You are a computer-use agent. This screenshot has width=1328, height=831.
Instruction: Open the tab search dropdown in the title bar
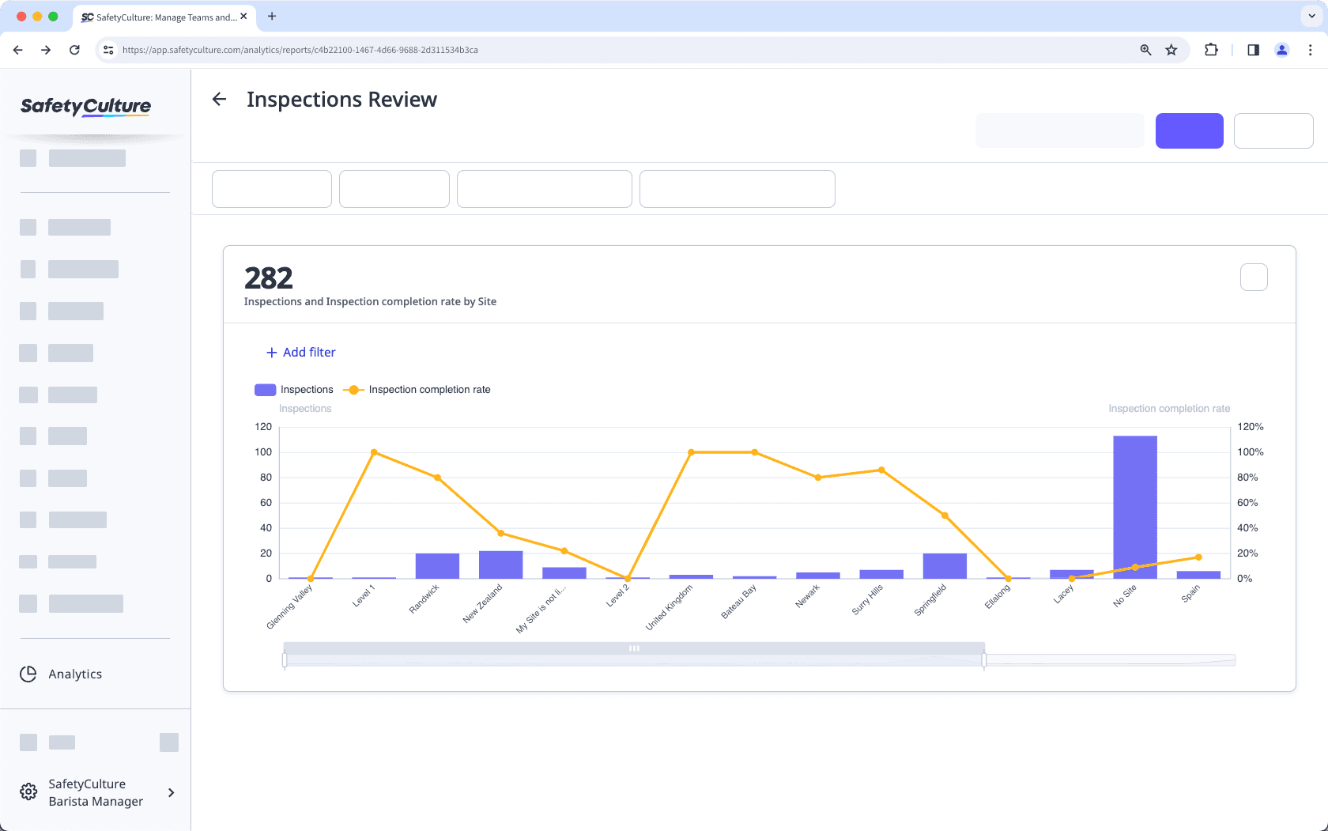(x=1310, y=16)
